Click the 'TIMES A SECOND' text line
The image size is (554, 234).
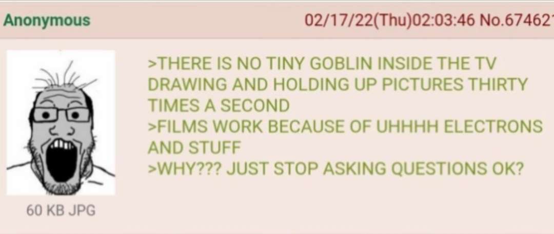pyautogui.click(x=219, y=105)
